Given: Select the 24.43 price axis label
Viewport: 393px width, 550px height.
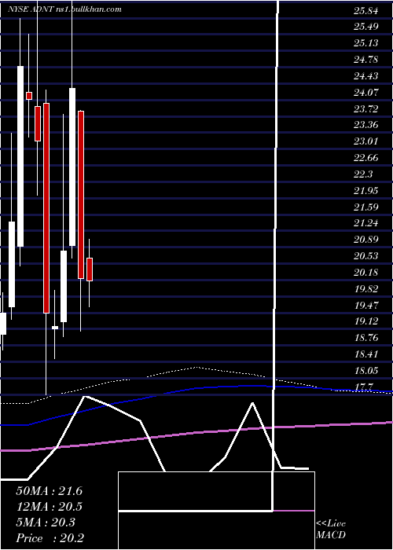Looking at the screenshot, I should pyautogui.click(x=365, y=76).
